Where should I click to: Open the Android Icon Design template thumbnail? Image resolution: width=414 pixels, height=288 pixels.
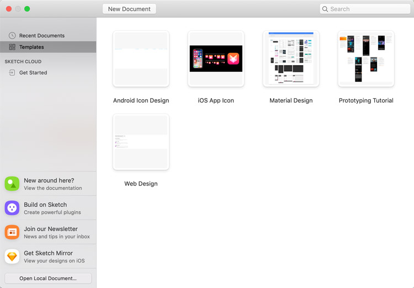(x=141, y=58)
